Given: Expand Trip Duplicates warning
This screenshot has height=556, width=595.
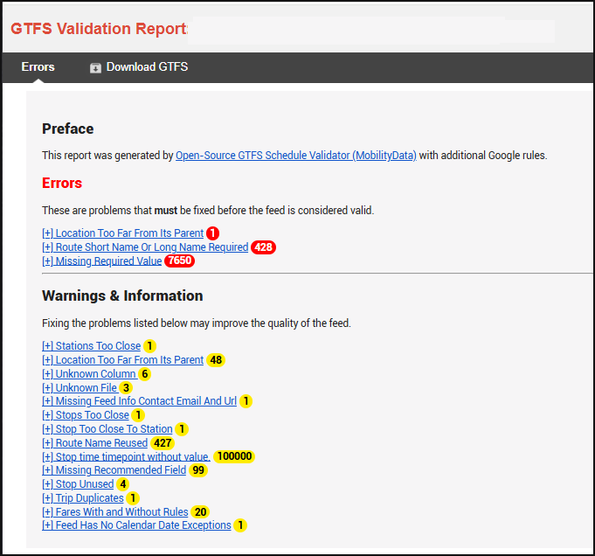Looking at the screenshot, I should pos(83,498).
